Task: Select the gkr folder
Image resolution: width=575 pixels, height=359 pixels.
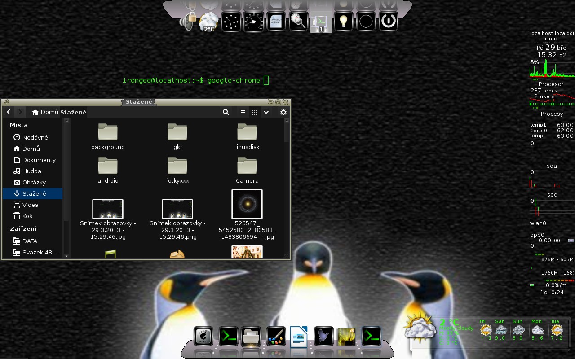Action: point(177,137)
